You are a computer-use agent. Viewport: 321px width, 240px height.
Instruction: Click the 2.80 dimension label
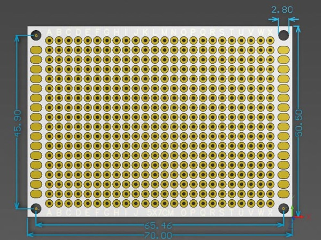point(282,10)
